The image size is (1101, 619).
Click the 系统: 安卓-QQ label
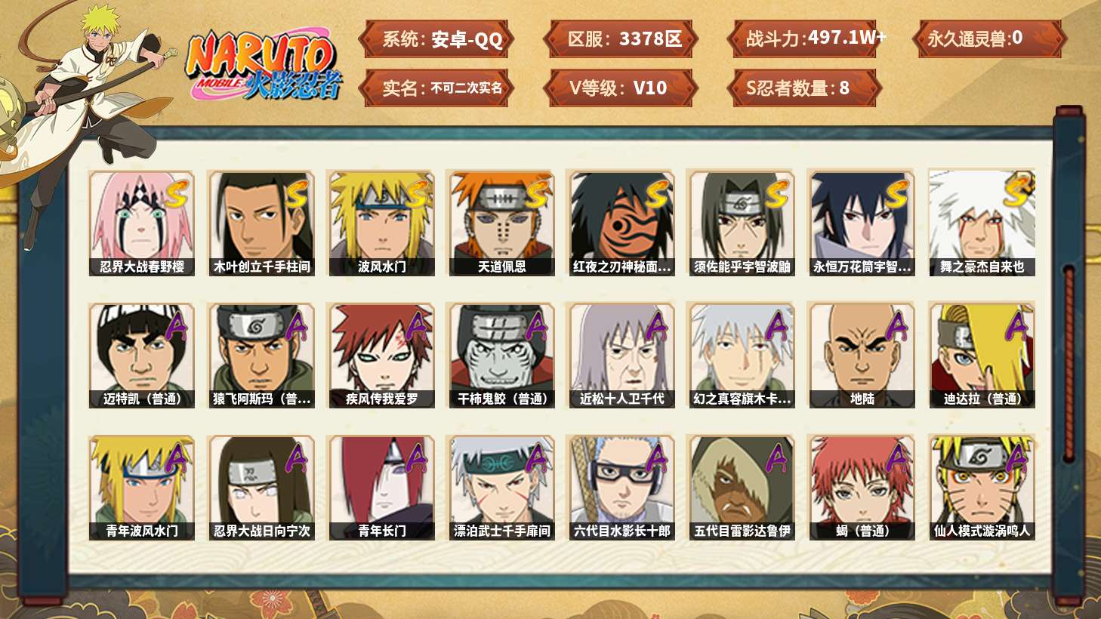(x=436, y=38)
